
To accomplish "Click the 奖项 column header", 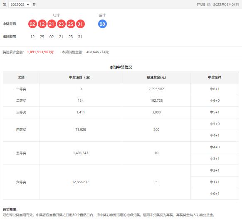I will [21, 77].
